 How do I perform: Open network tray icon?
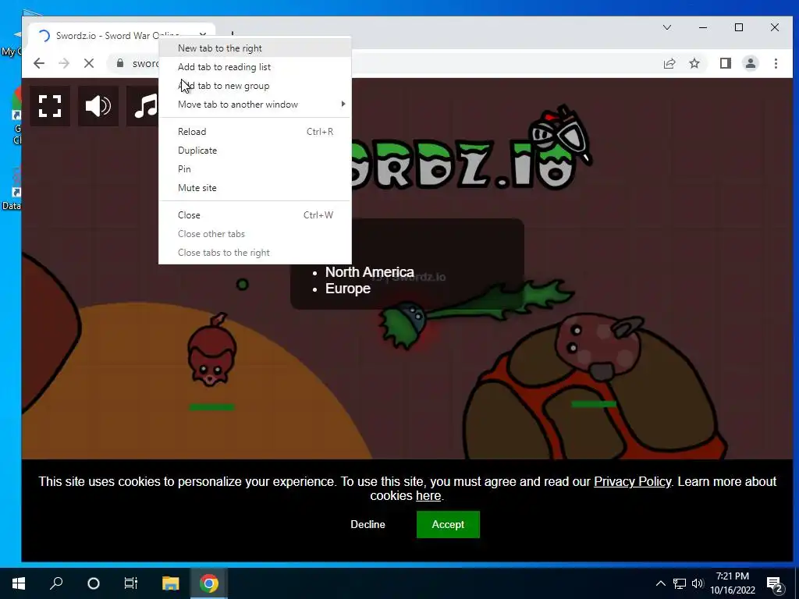click(x=680, y=583)
